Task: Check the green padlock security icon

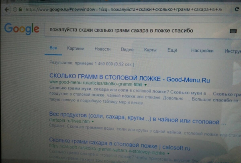Action: tap(20, 10)
